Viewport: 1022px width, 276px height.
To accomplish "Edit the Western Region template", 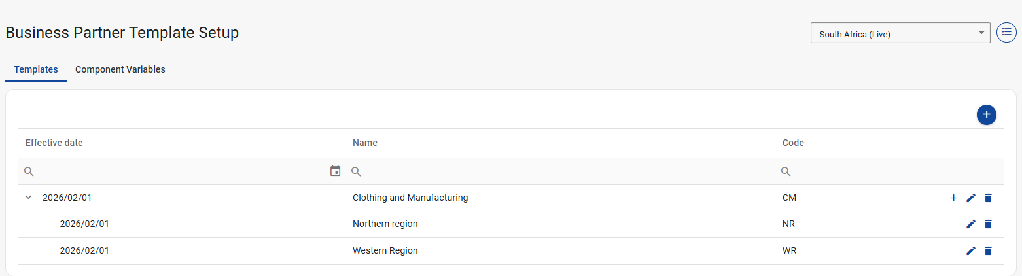I will click(x=971, y=250).
